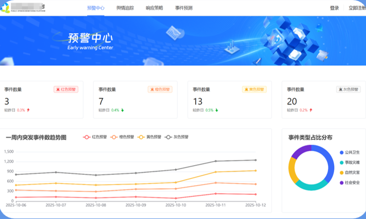This screenshot has height=219, width=366.
Task: Click green down arrow beside 0.4%
Action: [x=122, y=110]
